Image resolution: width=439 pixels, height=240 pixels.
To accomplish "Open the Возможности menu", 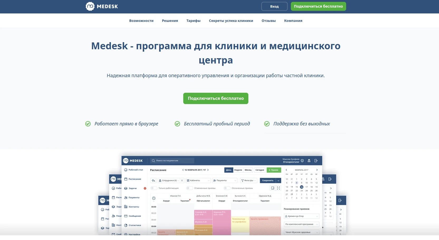I will 141,21.
